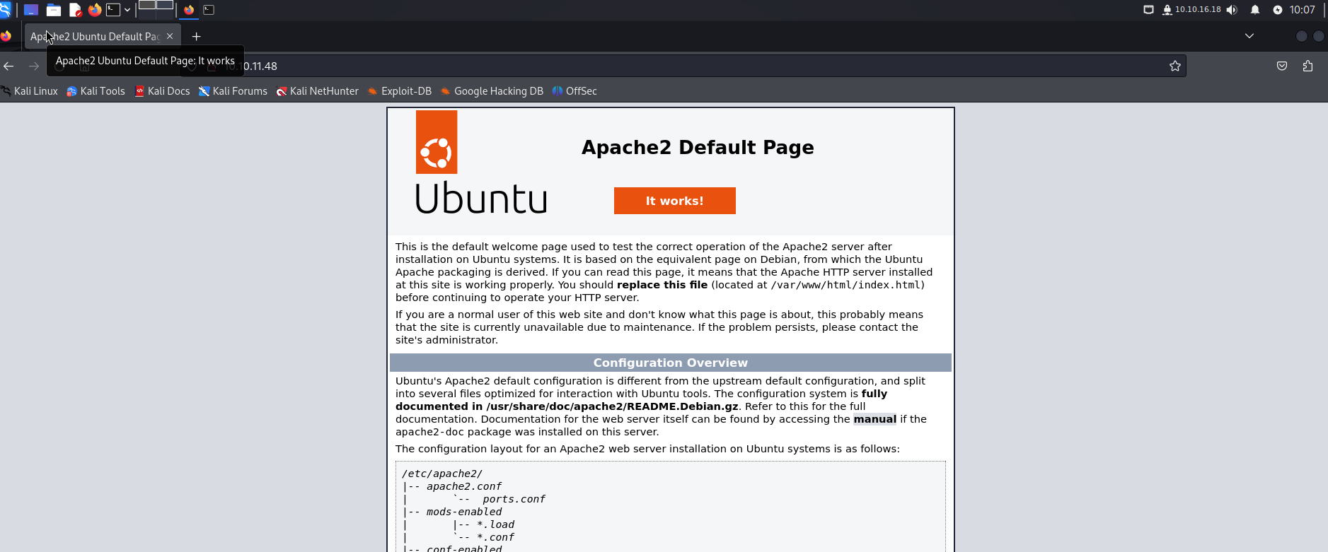Open the file manager folder icon
This screenshot has height=552, width=1328.
pos(54,10)
